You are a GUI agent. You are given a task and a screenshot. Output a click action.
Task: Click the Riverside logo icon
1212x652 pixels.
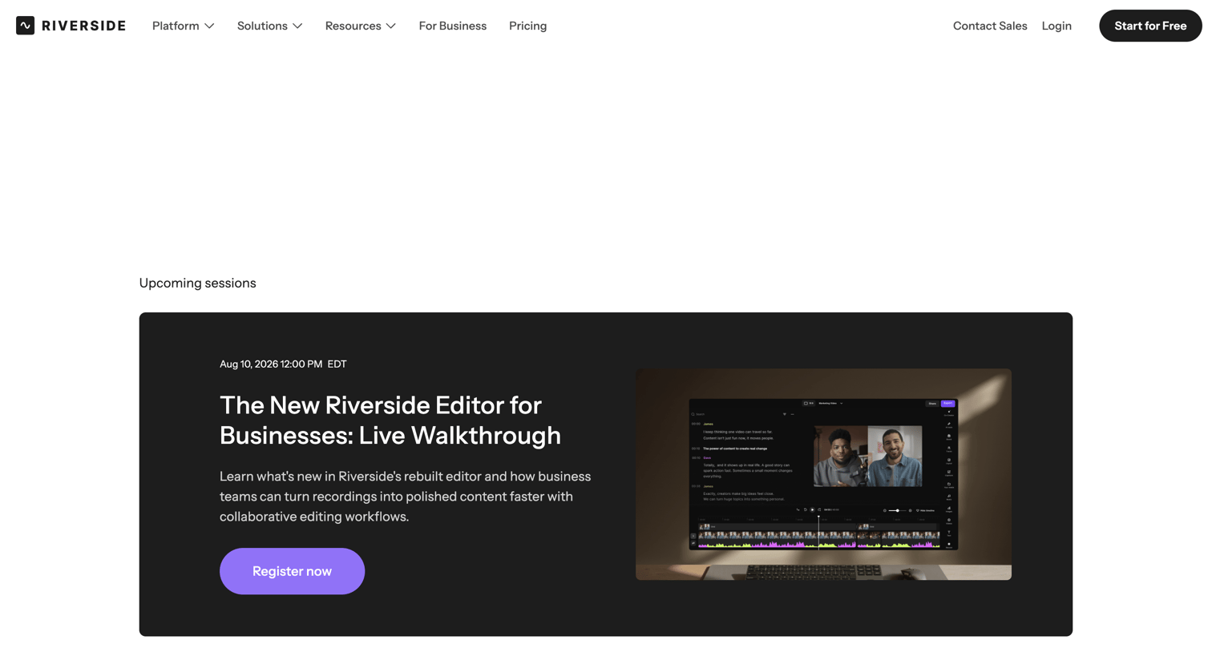pos(25,26)
